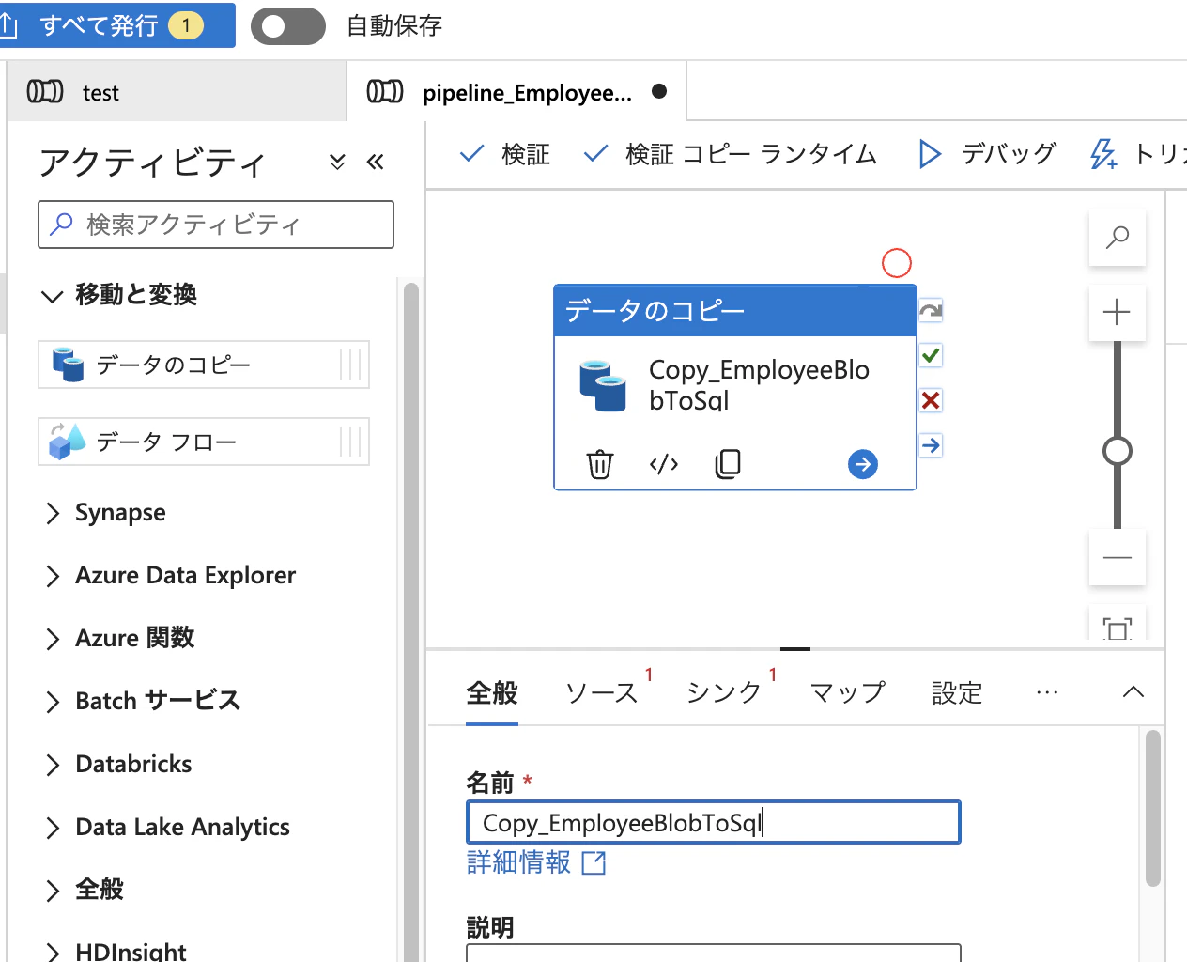
Task: Zoom out using the minus icon
Action: tap(1117, 557)
